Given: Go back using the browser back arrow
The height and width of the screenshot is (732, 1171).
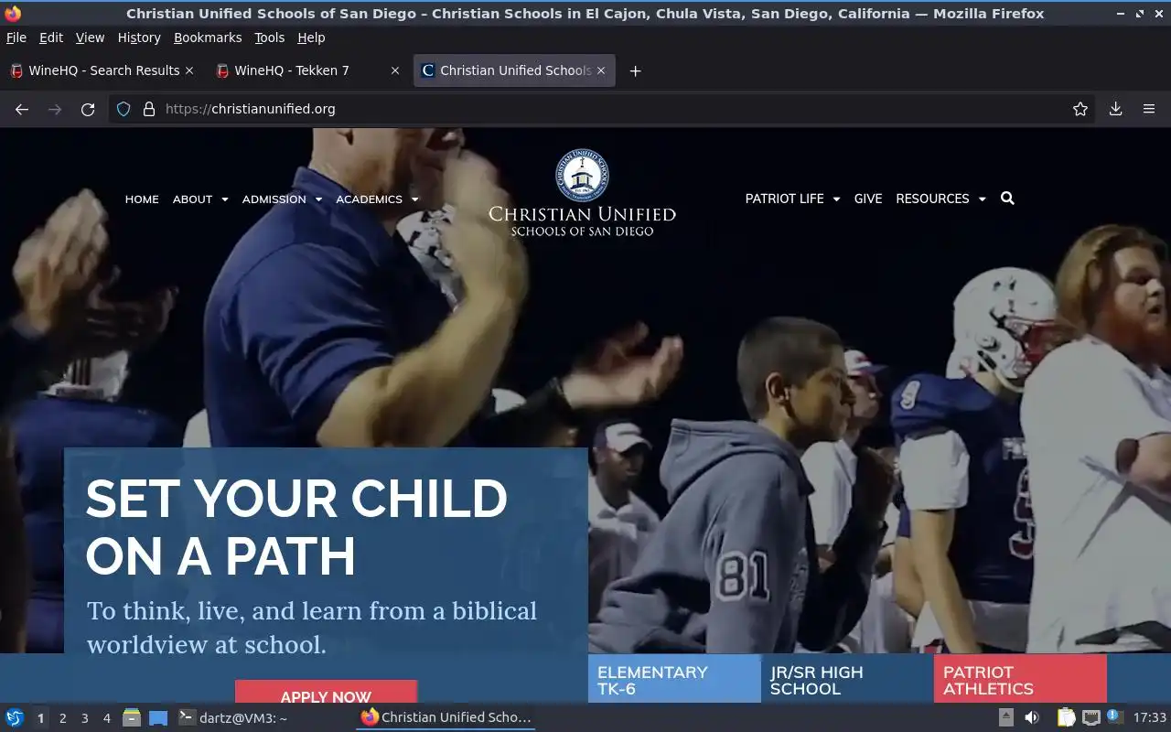Looking at the screenshot, I should (x=22, y=109).
